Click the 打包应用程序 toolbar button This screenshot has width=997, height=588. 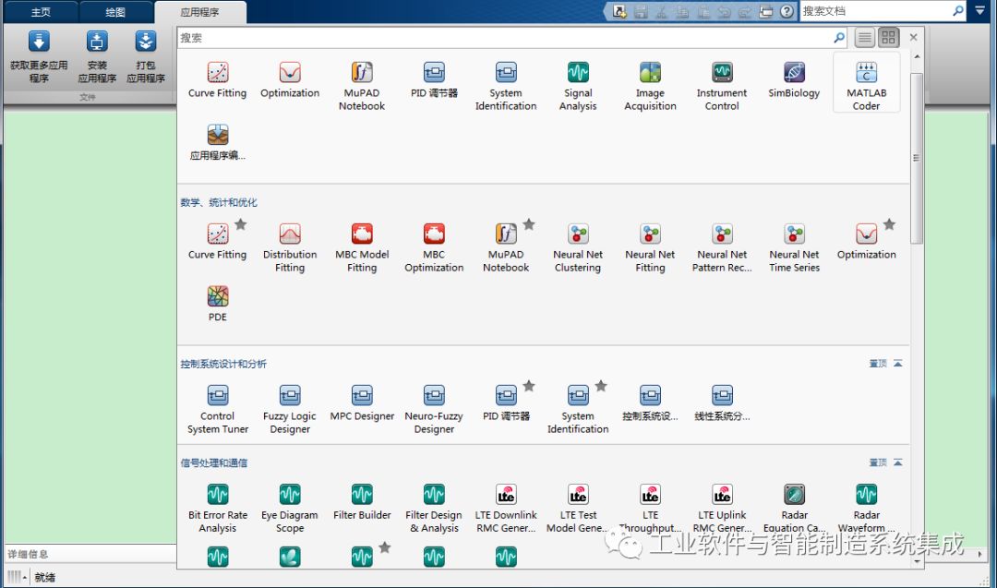pyautogui.click(x=146, y=57)
